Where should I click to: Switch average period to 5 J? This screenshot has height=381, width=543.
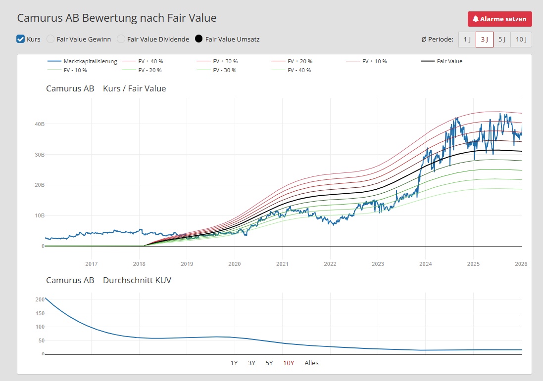pyautogui.click(x=501, y=40)
